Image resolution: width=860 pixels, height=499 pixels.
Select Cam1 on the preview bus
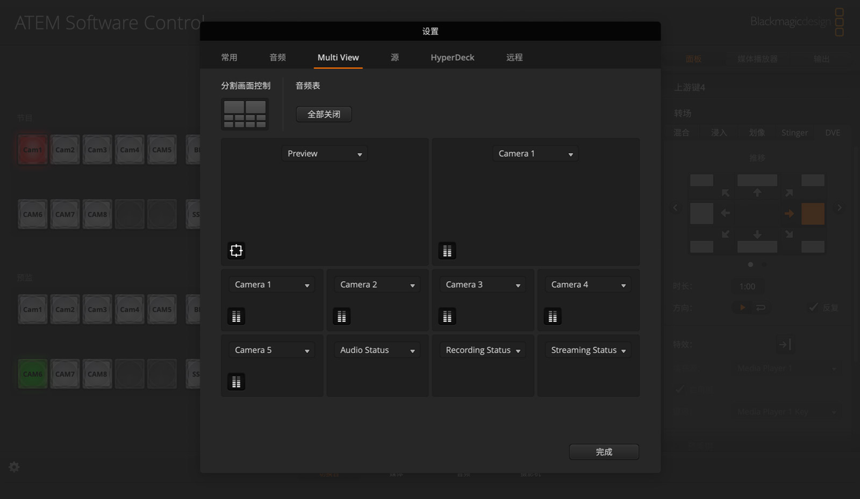[x=33, y=309]
